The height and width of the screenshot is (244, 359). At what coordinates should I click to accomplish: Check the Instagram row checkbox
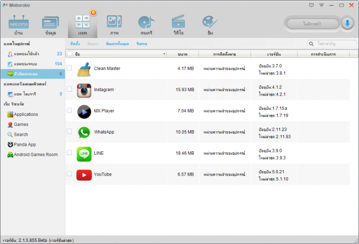pos(70,89)
